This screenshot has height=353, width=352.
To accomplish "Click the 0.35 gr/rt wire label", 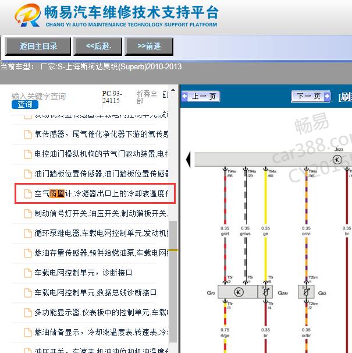I will [225, 231].
